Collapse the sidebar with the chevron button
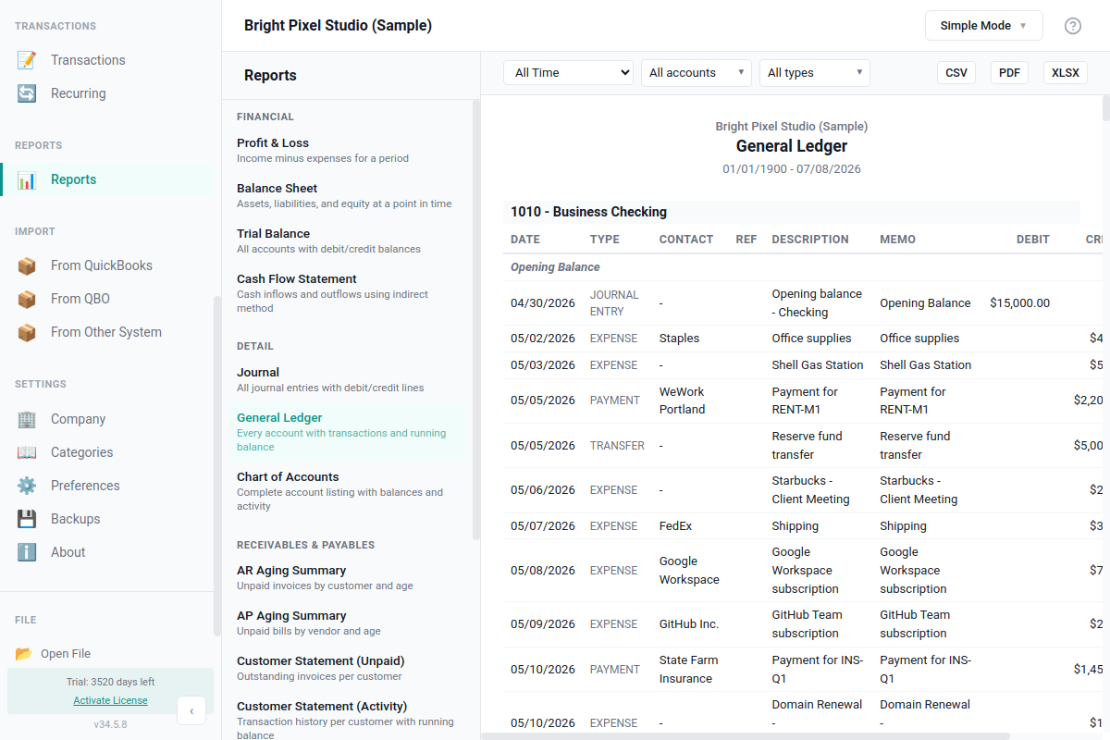 [191, 710]
